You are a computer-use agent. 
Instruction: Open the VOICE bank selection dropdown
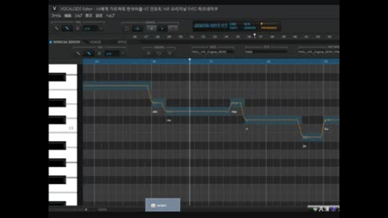coord(213,52)
